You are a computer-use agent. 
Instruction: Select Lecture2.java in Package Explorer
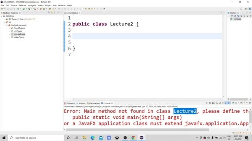19,34
